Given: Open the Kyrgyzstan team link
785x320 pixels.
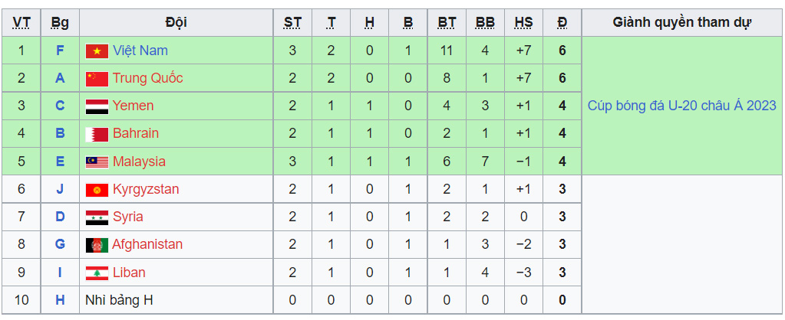Looking at the screenshot, I should [146, 189].
